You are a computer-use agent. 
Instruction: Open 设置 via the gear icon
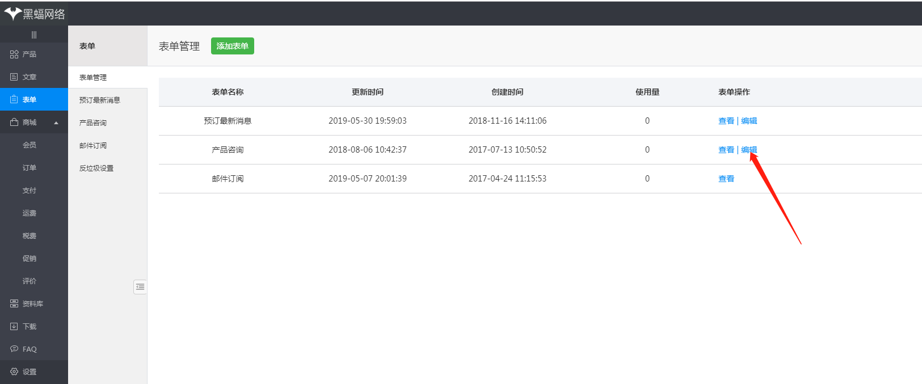tap(14, 372)
